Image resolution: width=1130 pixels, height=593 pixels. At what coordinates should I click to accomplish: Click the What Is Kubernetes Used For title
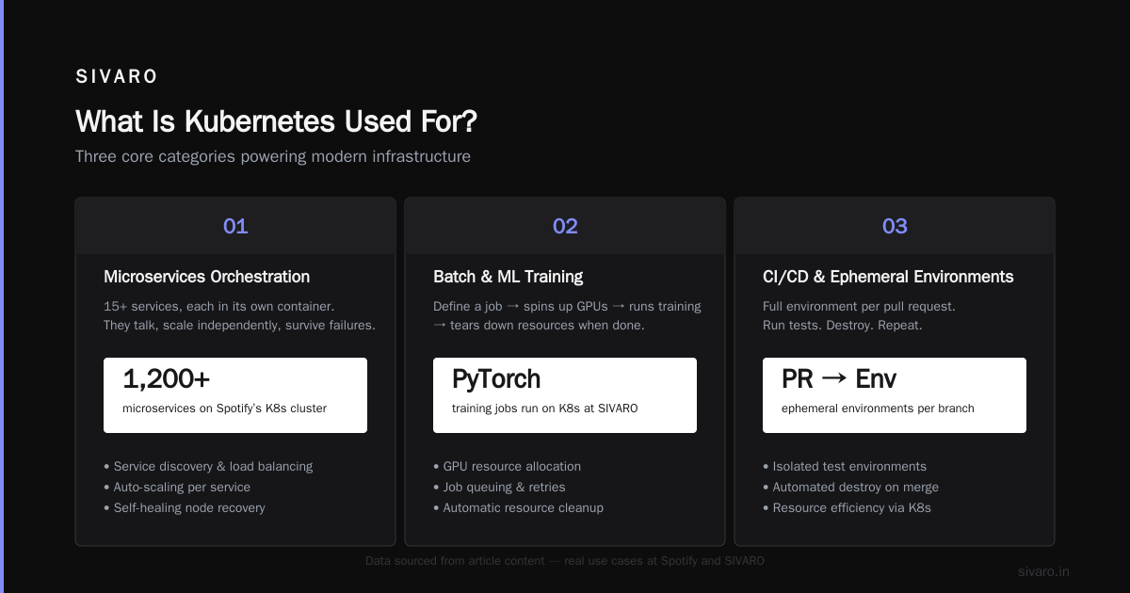(x=277, y=121)
